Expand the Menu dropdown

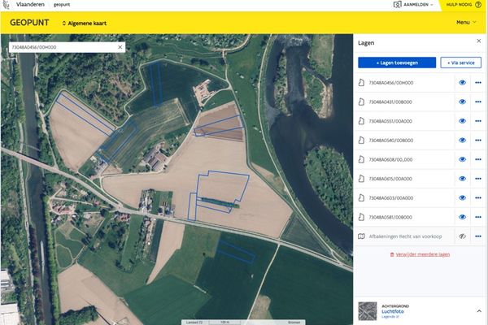click(466, 22)
